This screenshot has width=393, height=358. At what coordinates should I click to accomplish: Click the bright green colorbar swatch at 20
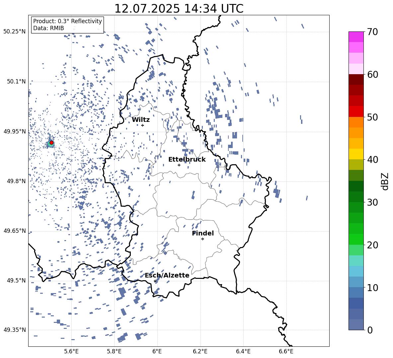(356, 239)
